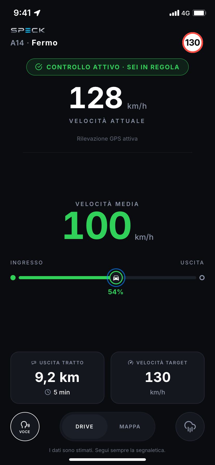Select the car position marker on progress bar

[116, 278]
